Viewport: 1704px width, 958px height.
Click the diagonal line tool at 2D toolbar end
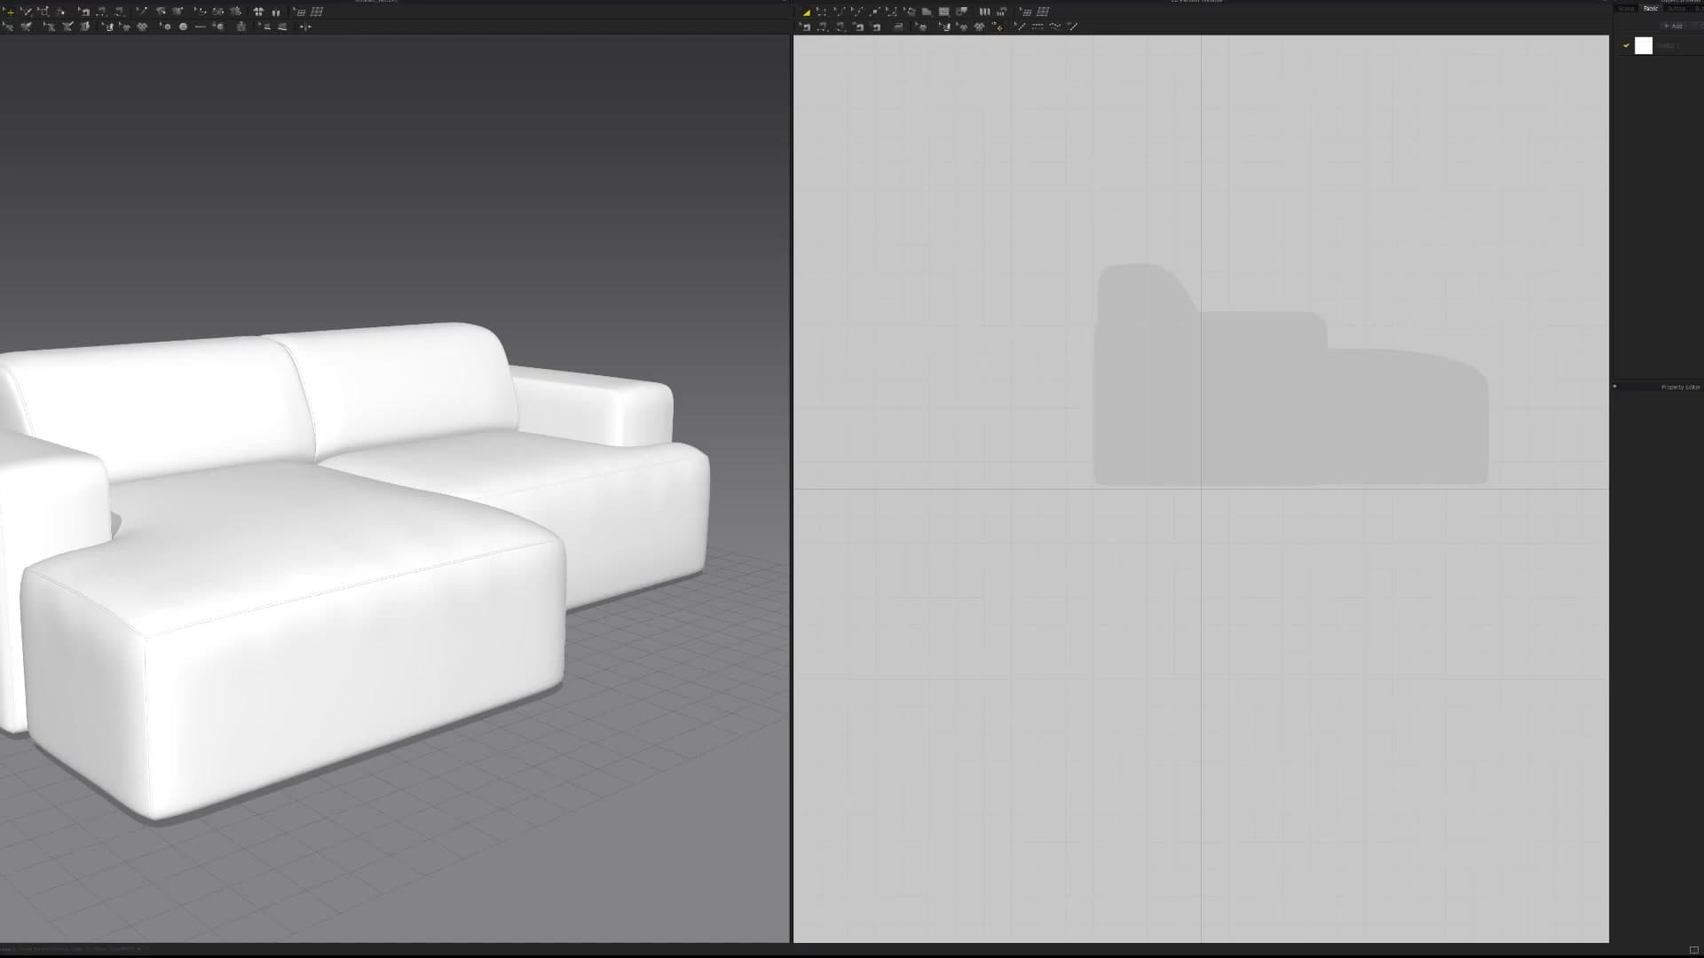pyautogui.click(x=1073, y=27)
